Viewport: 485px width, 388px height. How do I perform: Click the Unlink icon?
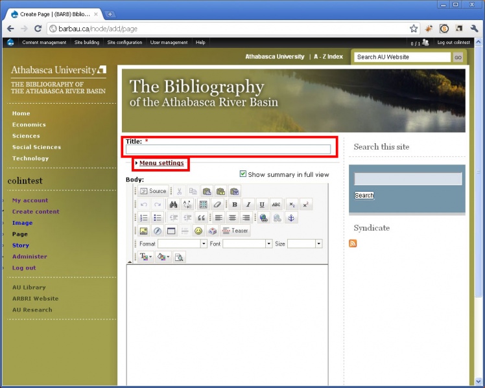pyautogui.click(x=277, y=218)
